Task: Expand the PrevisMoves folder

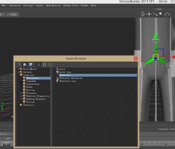Action: pyautogui.click(x=18, y=69)
